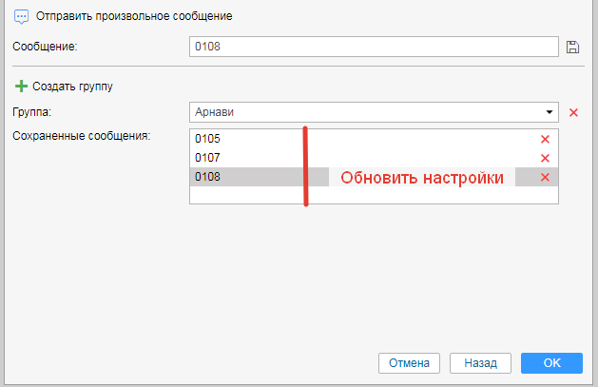
Task: Confirm with the OK button
Action: (x=551, y=362)
